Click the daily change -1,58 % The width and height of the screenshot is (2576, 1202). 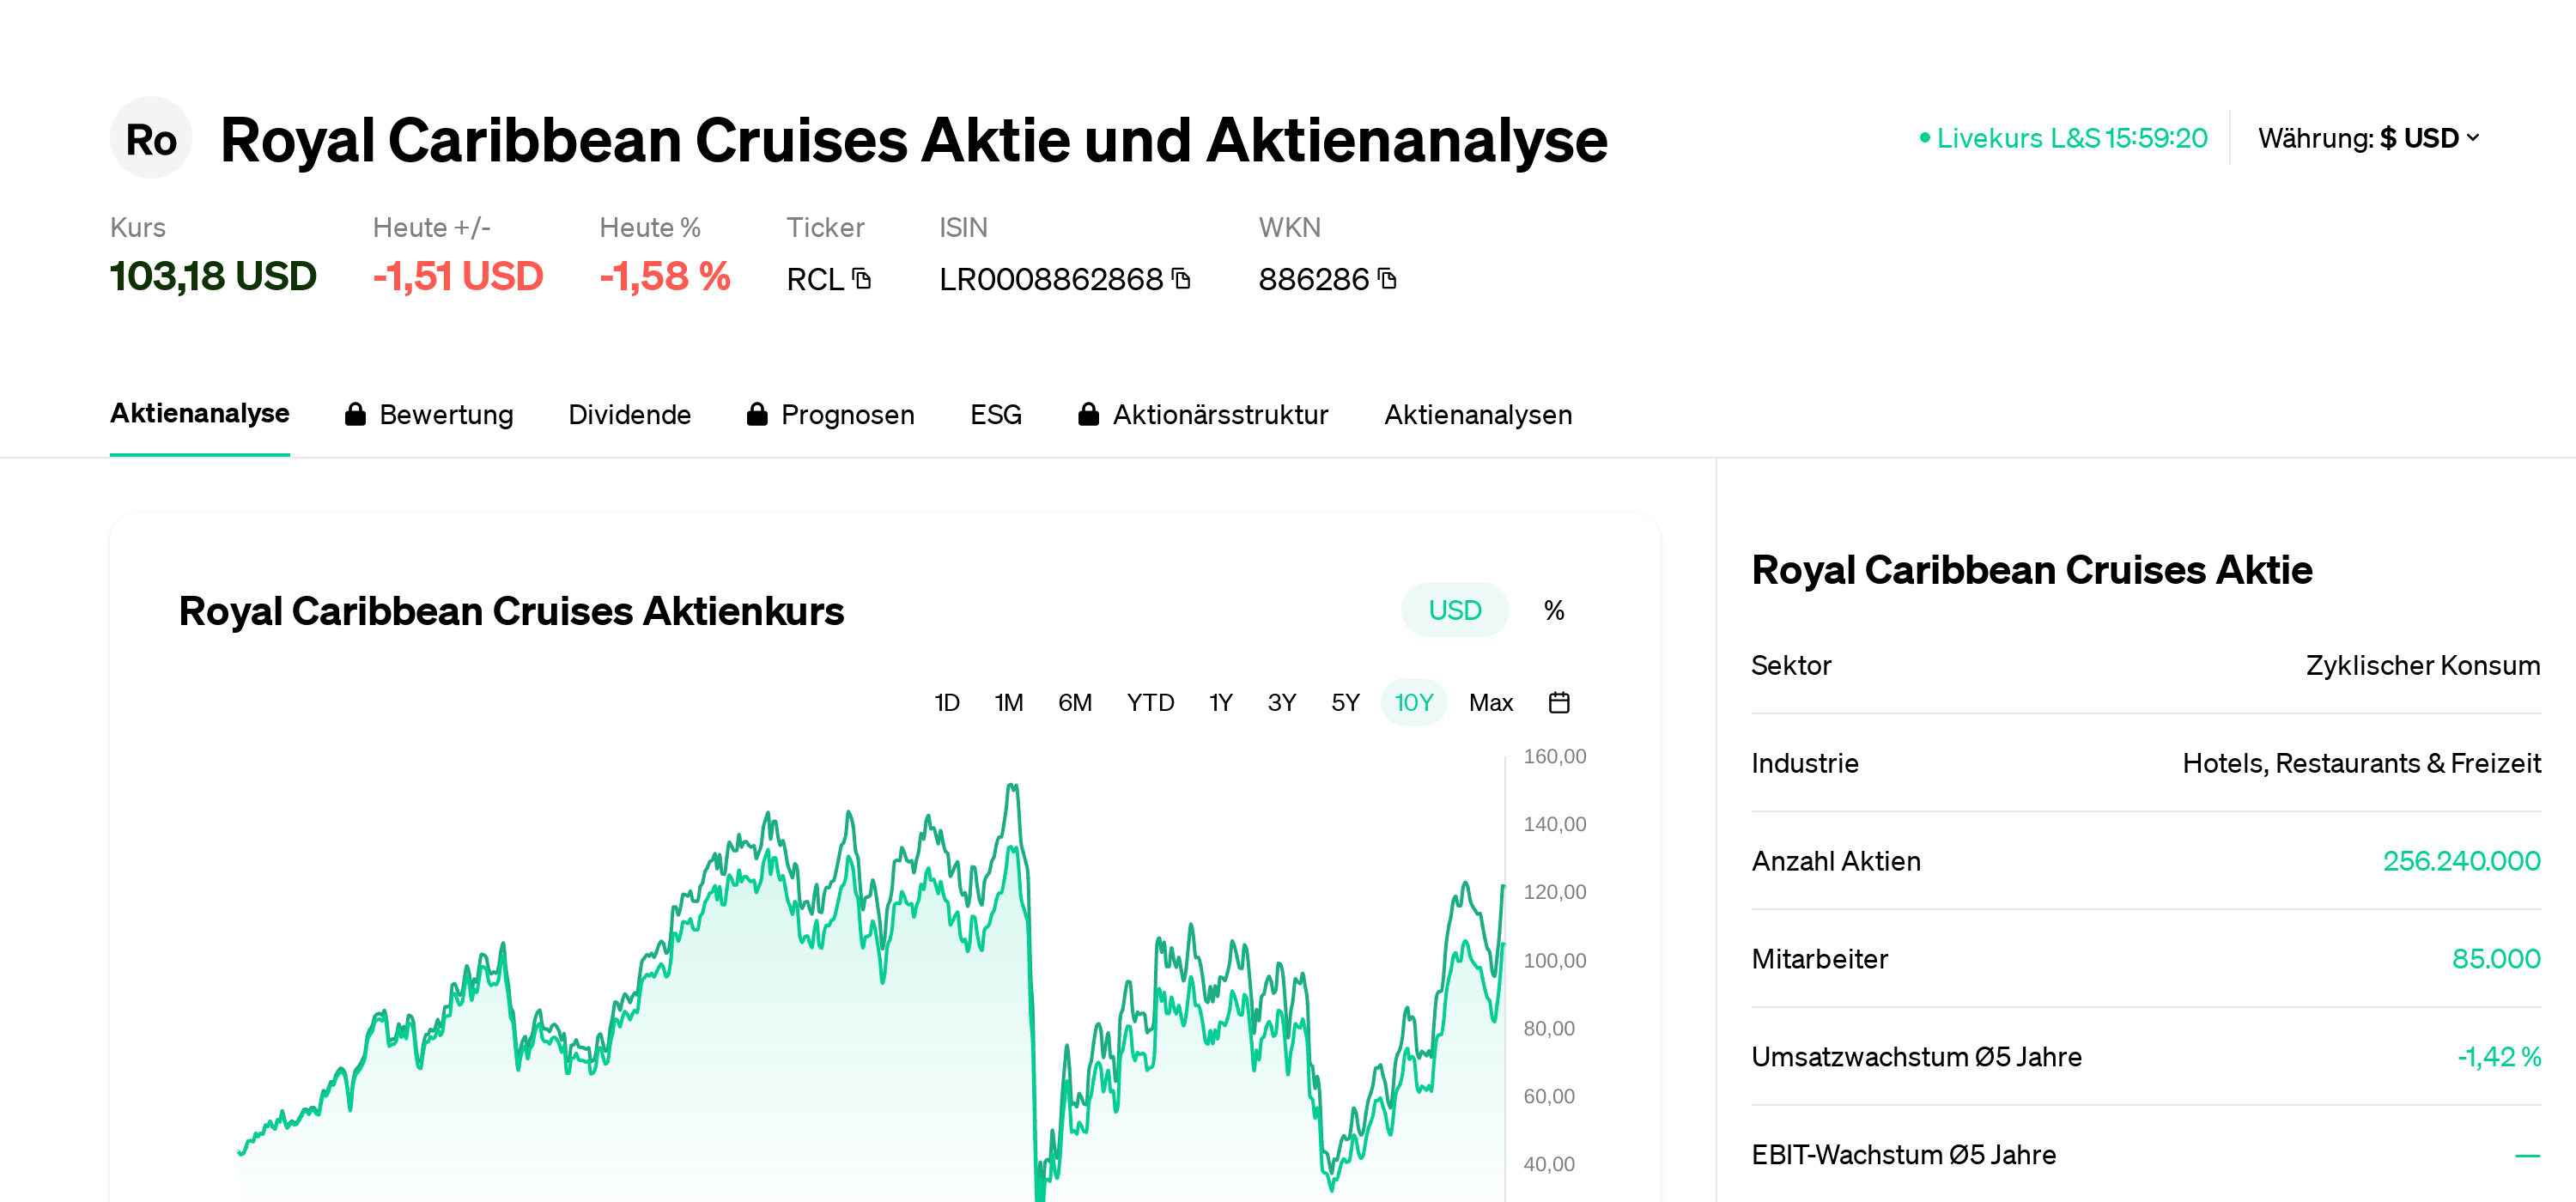pos(665,276)
